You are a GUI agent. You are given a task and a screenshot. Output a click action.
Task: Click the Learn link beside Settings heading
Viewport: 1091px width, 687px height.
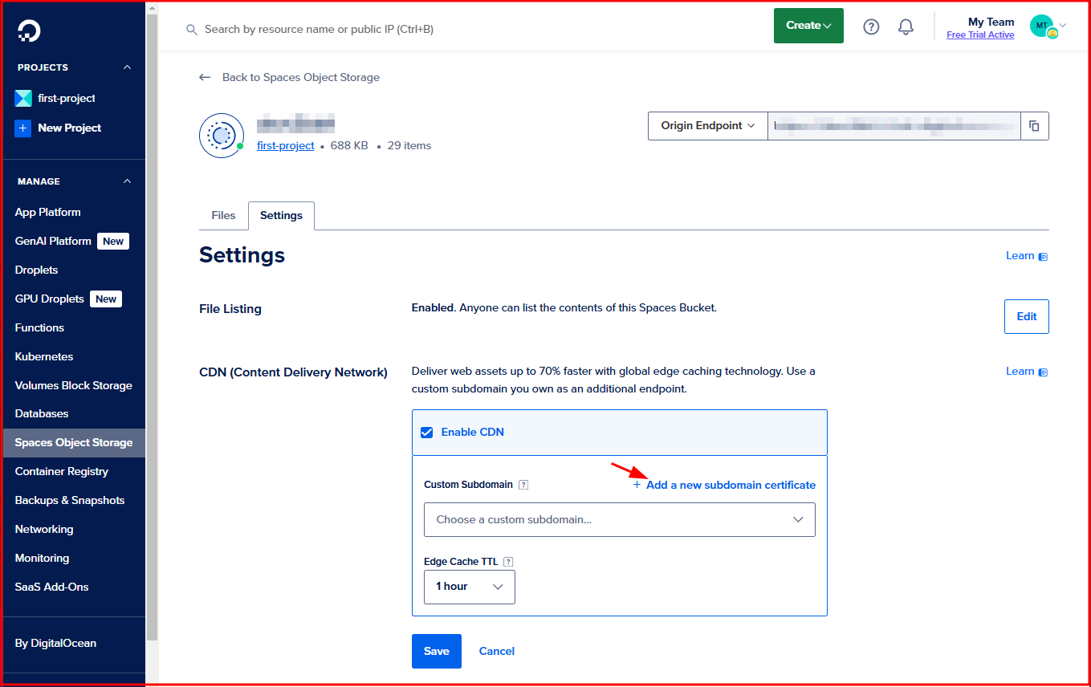[x=1020, y=256]
